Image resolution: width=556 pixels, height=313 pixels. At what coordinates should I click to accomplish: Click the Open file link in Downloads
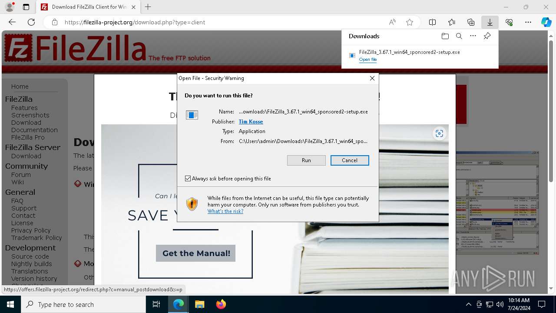coord(367,60)
